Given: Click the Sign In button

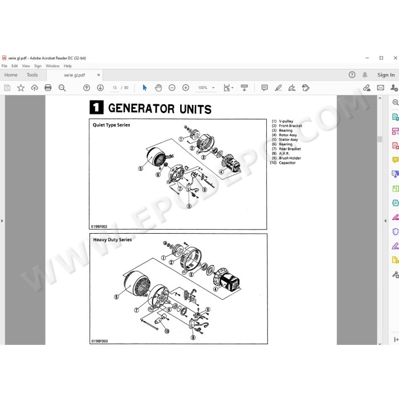Looking at the screenshot, I should pos(386,75).
